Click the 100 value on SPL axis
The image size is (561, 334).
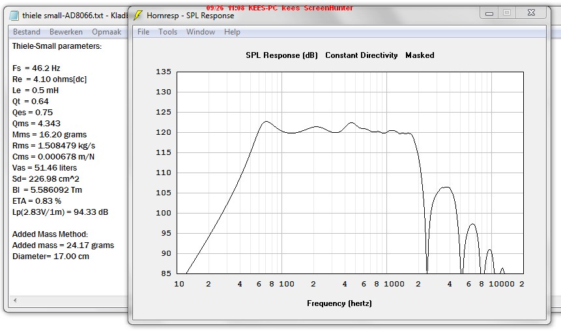pyautogui.click(x=164, y=213)
